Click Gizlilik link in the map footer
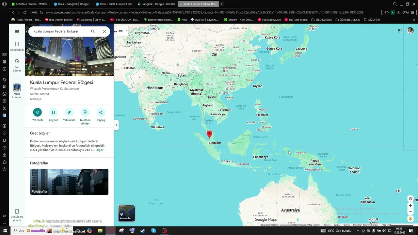This screenshot has width=418, height=235. (x=346, y=225)
